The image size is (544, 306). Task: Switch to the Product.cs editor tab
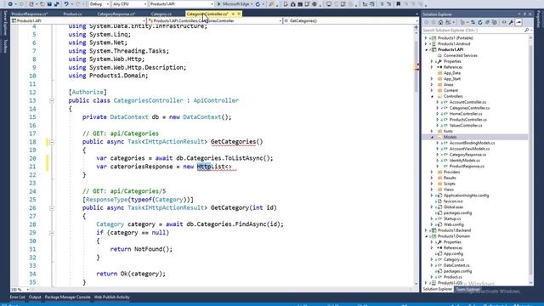(x=72, y=14)
